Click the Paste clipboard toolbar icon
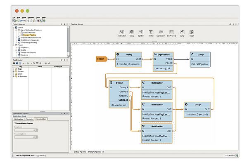The image size is (249, 165). (x=34, y=21)
